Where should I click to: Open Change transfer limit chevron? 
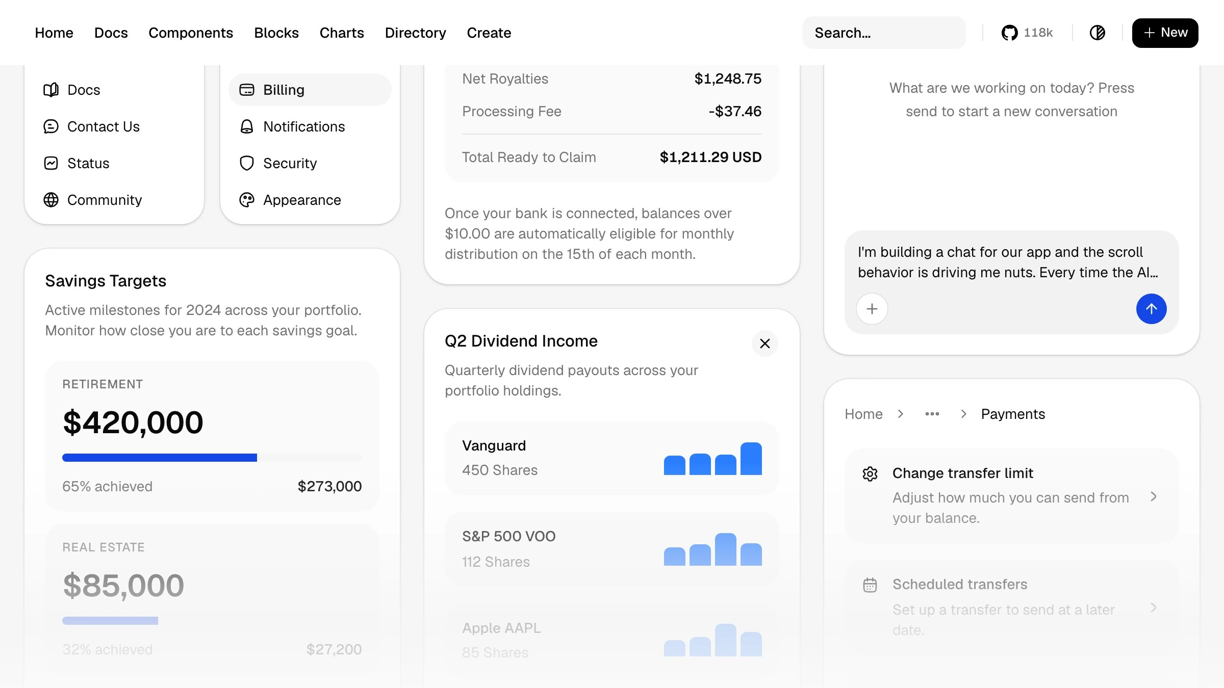(x=1154, y=496)
